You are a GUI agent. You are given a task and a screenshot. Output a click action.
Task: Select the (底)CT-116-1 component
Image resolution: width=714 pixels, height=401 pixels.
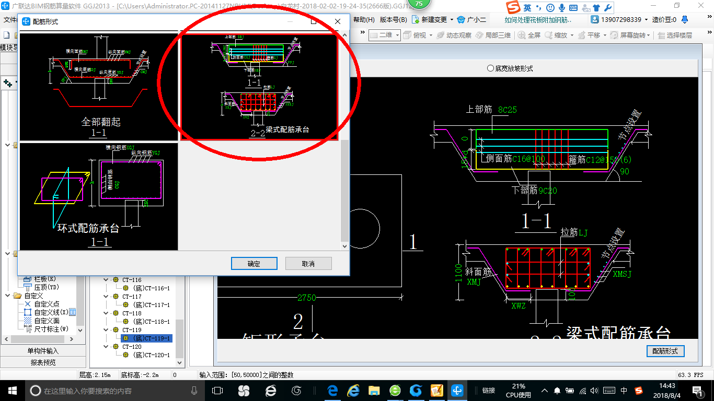[151, 288]
